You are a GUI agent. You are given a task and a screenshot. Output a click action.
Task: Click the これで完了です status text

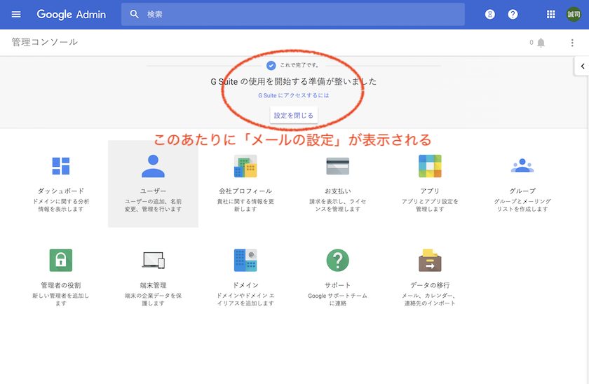pos(299,65)
